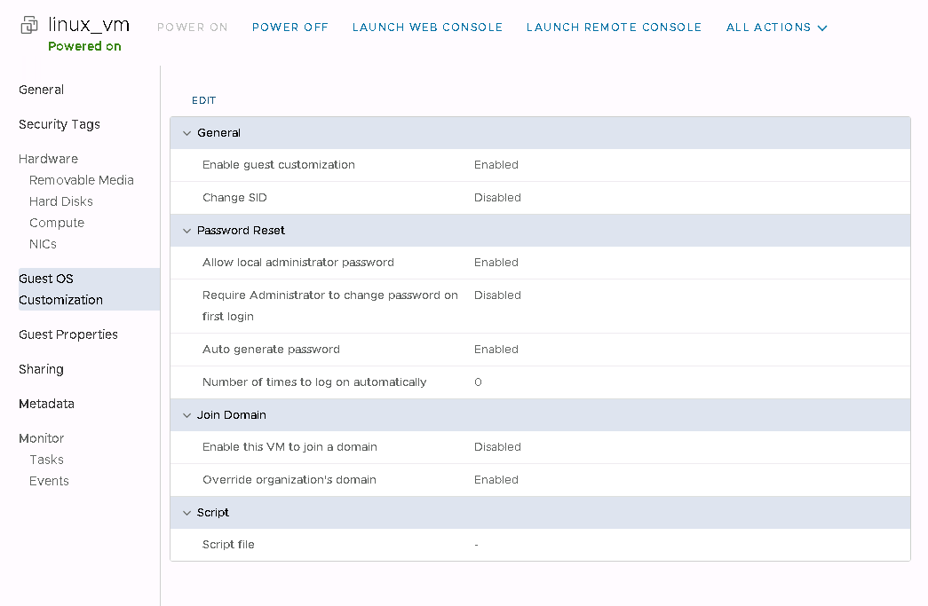928x606 pixels.
Task: Open the All Actions dropdown
Action: (x=776, y=28)
